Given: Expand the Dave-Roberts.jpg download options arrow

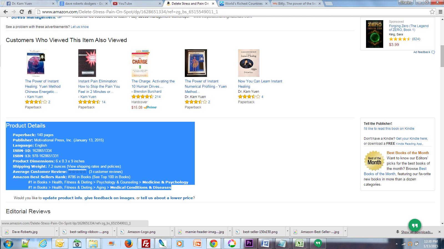Looking at the screenshot, I should 57,232.
